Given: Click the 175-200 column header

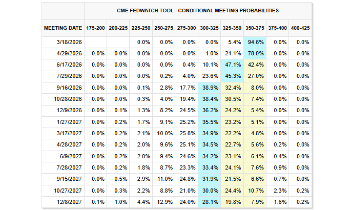Looking at the screenshot, I should (x=96, y=27).
